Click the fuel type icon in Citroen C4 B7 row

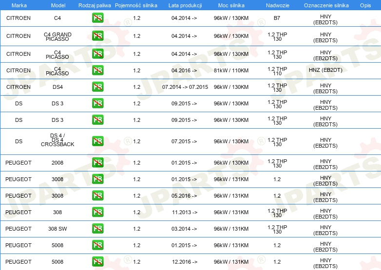point(97,18)
